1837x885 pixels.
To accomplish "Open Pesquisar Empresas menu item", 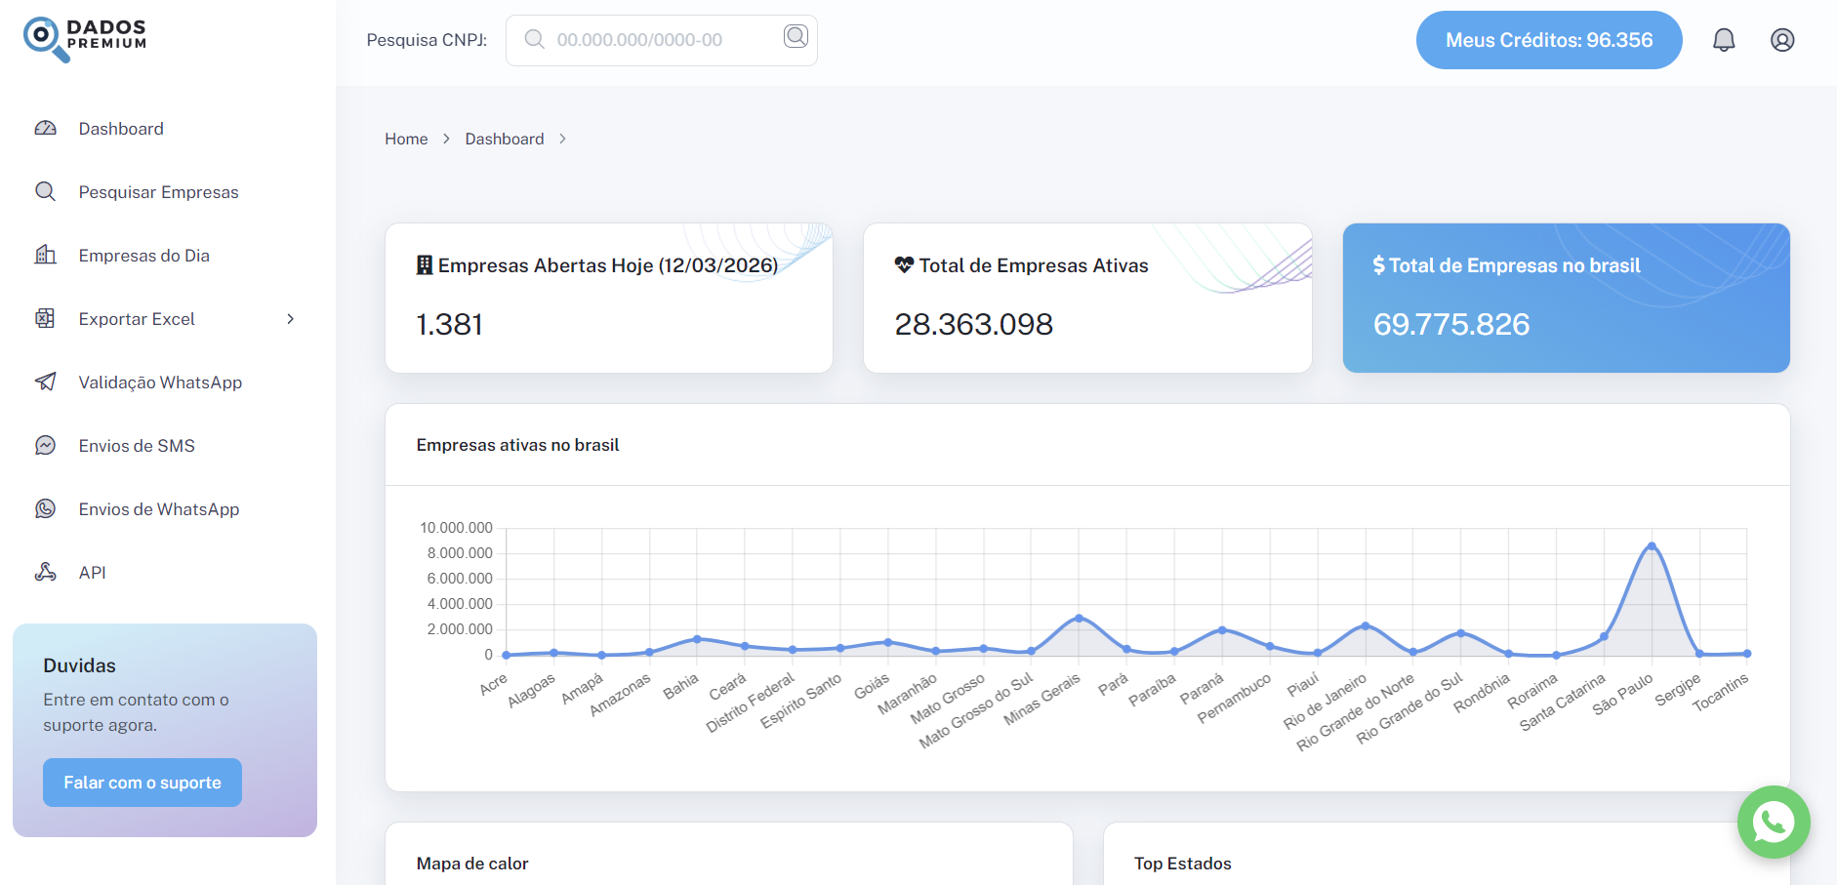I will point(158,192).
